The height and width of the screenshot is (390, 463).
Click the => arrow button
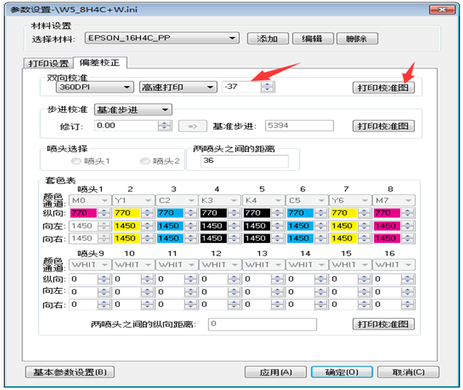tap(192, 126)
